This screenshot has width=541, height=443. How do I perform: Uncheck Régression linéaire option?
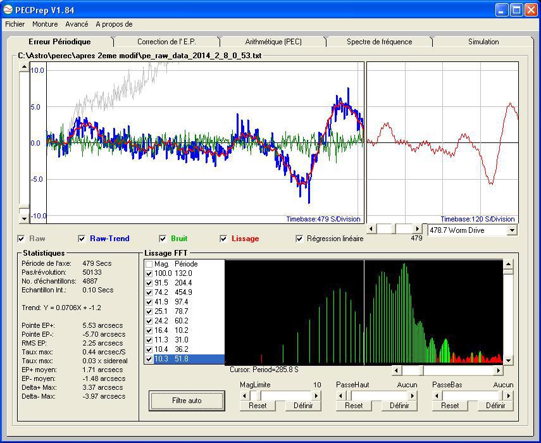299,239
